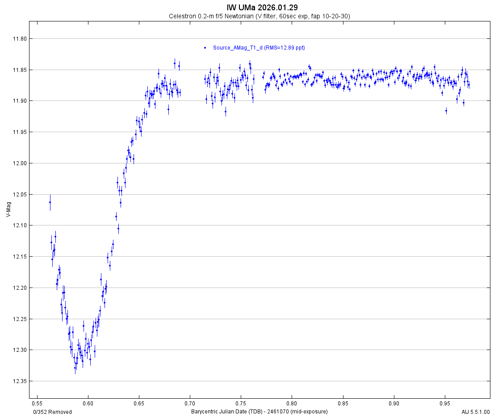Click the 0.95 x-axis tick label
498x417 pixels.
[x=445, y=404]
